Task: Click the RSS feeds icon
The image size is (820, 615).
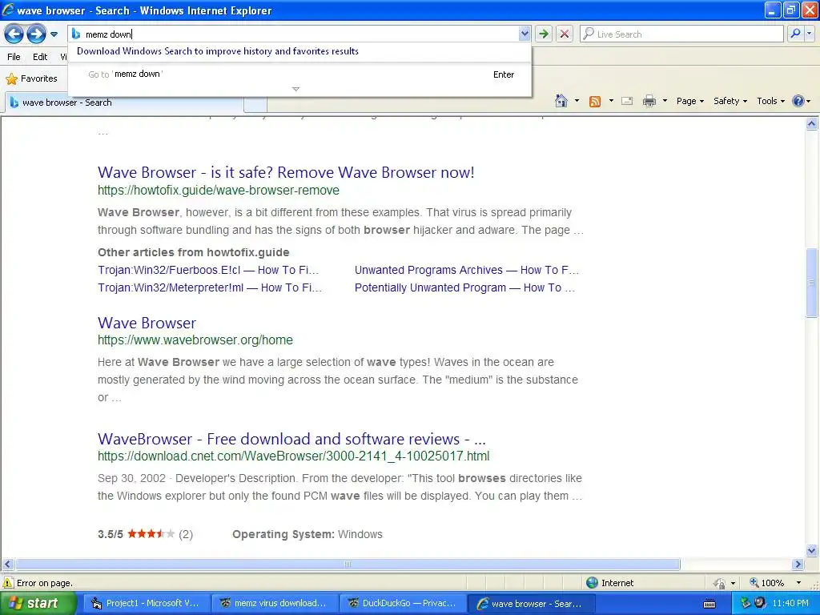Action: point(595,102)
